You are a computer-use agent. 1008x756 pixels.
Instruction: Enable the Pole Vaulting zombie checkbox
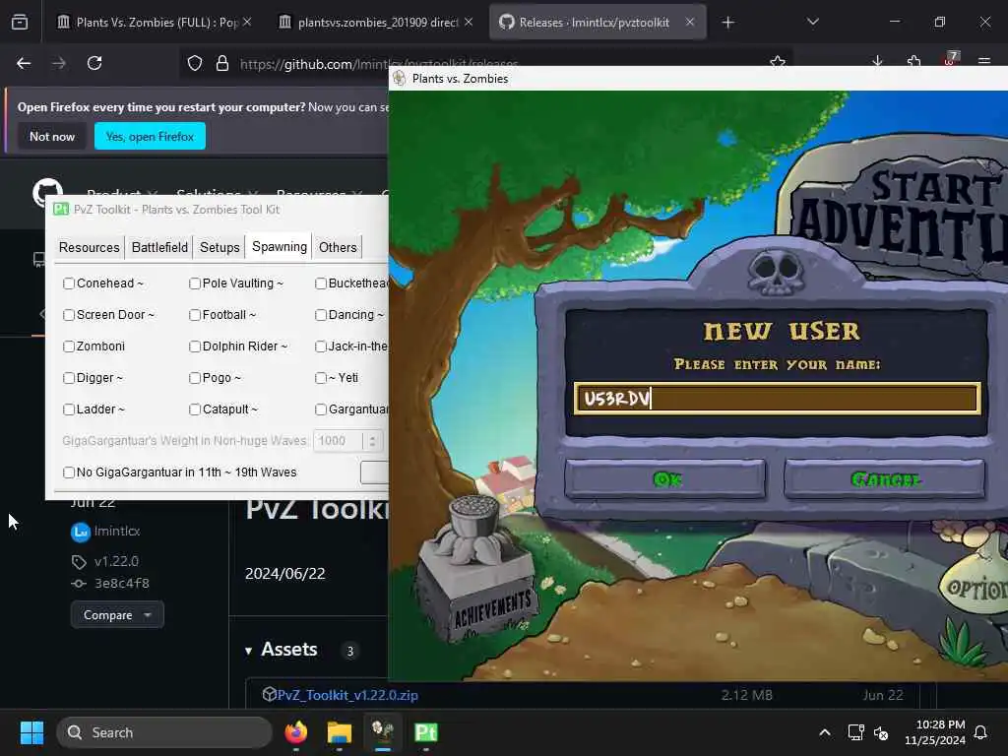click(x=195, y=283)
